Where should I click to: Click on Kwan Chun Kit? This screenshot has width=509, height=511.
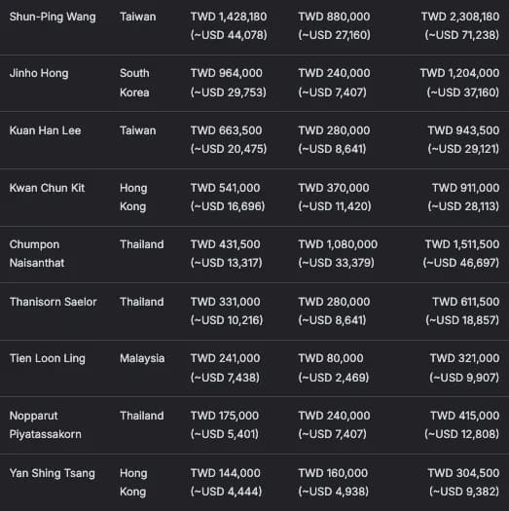47,188
